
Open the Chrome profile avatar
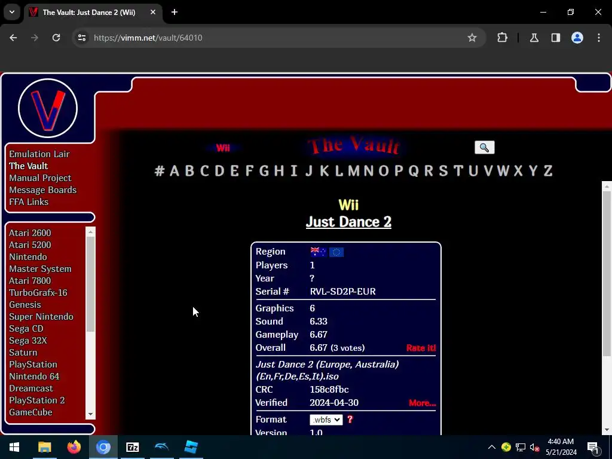click(577, 38)
